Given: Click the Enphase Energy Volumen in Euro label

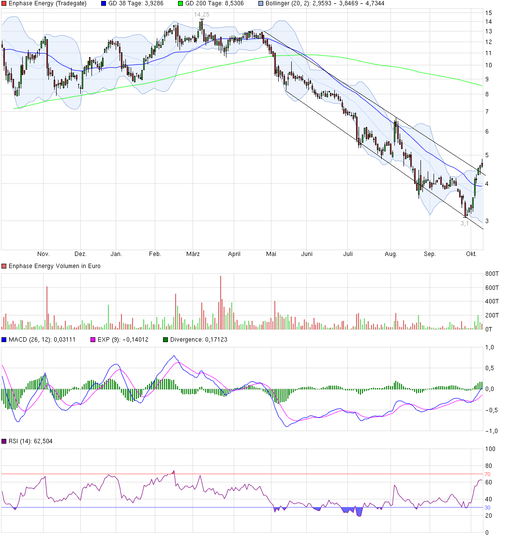Looking at the screenshot, I should point(54,266).
